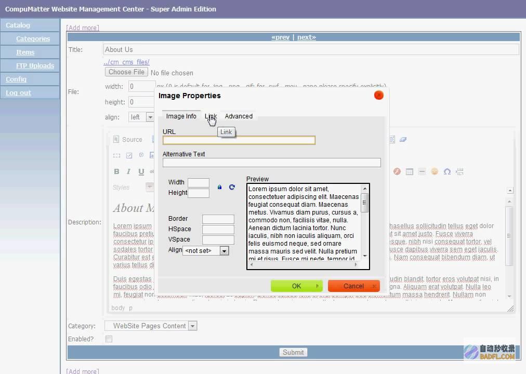Click the file height field

141,102
